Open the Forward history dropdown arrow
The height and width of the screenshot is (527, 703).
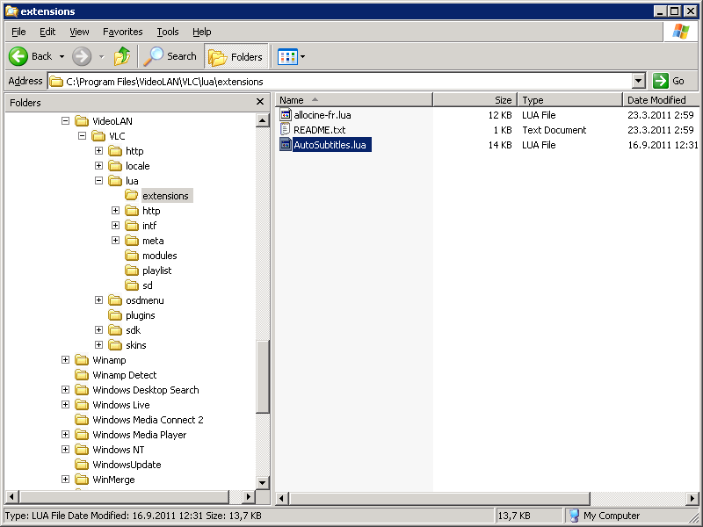coord(102,57)
